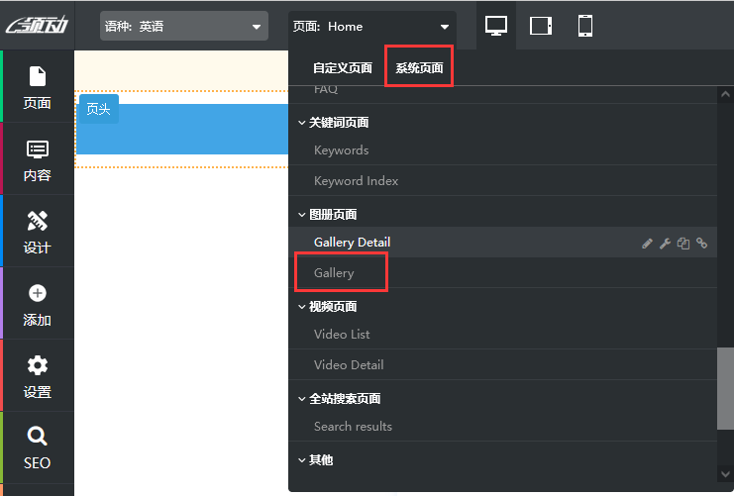The image size is (734, 496).
Task: Open the 语种 language dropdown
Action: 184,26
